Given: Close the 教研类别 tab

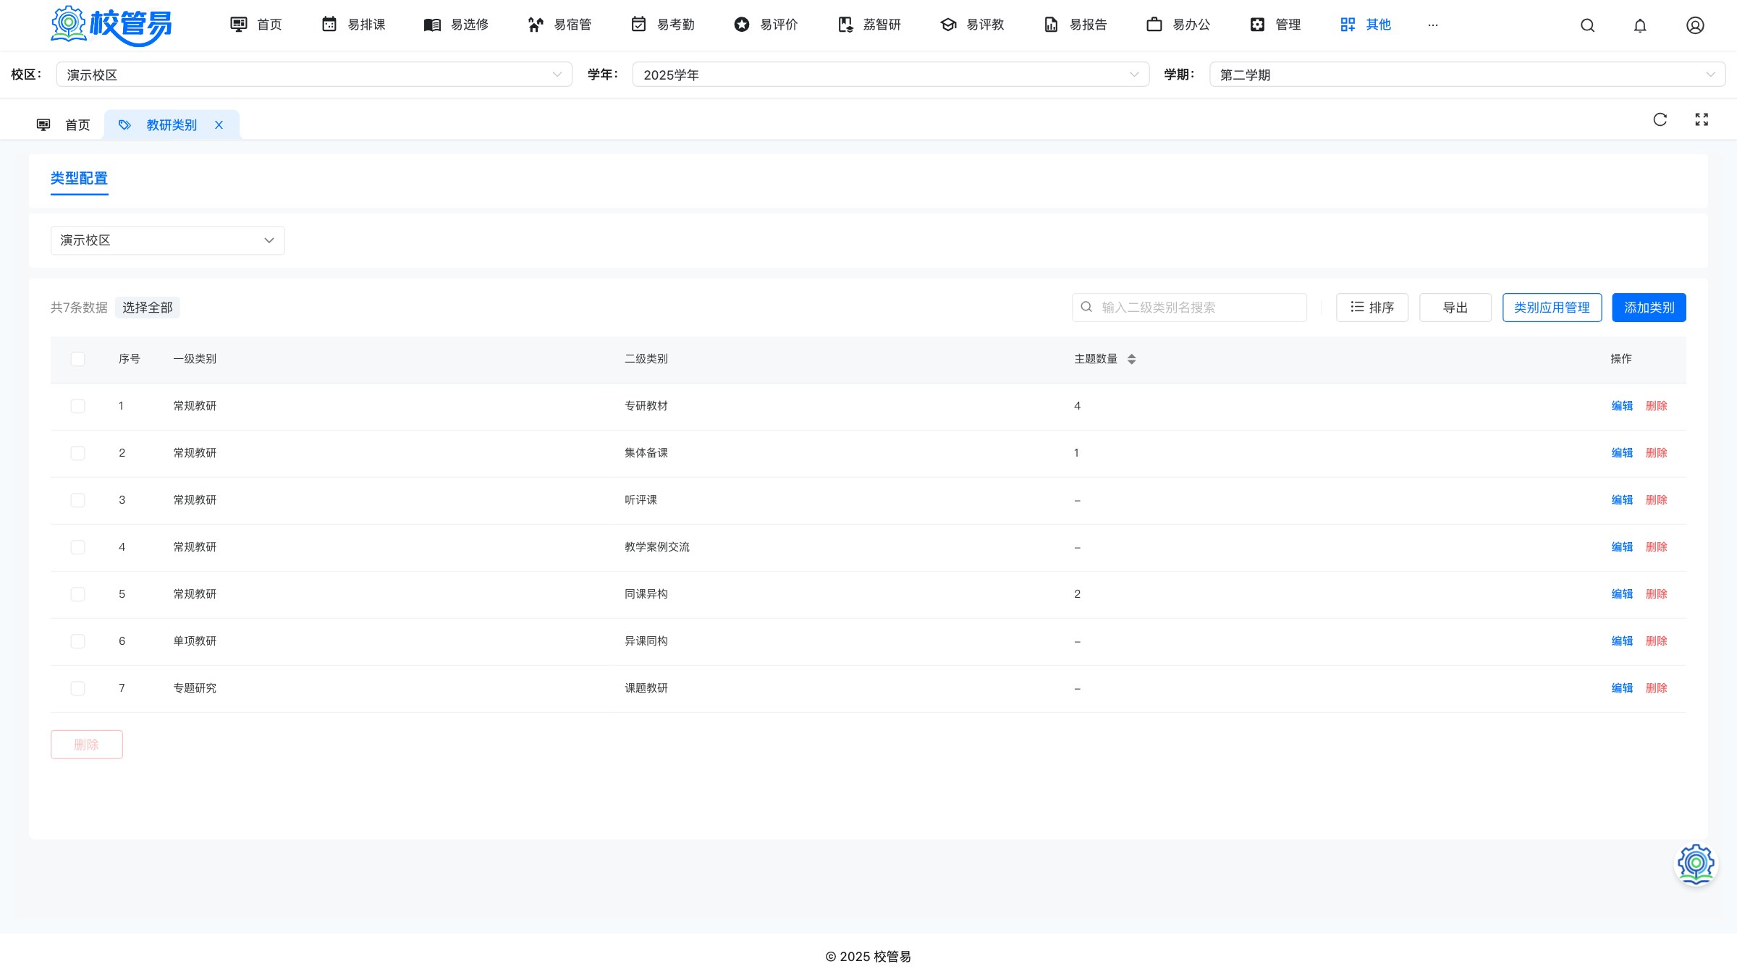Looking at the screenshot, I should click(x=219, y=125).
